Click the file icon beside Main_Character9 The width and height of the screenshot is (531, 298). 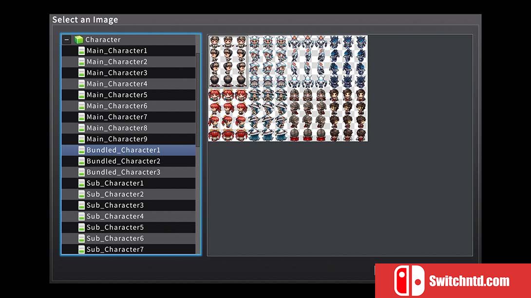(81, 139)
